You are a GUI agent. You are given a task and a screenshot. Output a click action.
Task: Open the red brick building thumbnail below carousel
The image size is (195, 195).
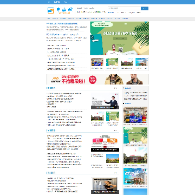(x=127, y=62)
